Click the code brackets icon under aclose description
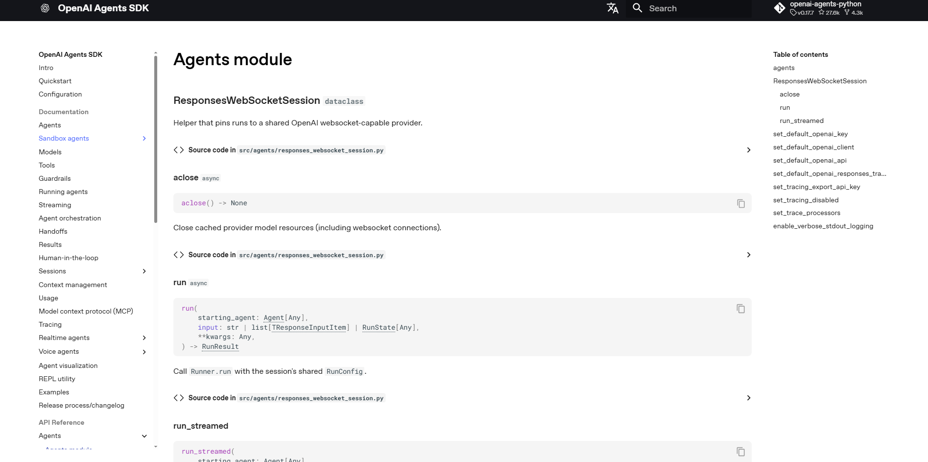The image size is (928, 462). tap(179, 255)
